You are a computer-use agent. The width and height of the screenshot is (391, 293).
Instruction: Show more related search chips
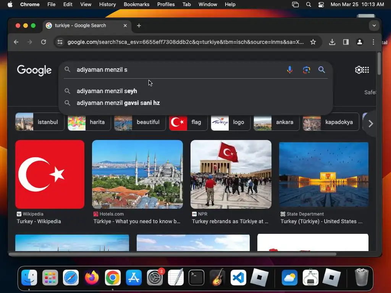point(370,123)
